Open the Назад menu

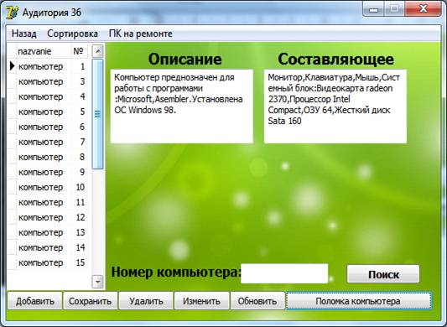click(x=24, y=34)
